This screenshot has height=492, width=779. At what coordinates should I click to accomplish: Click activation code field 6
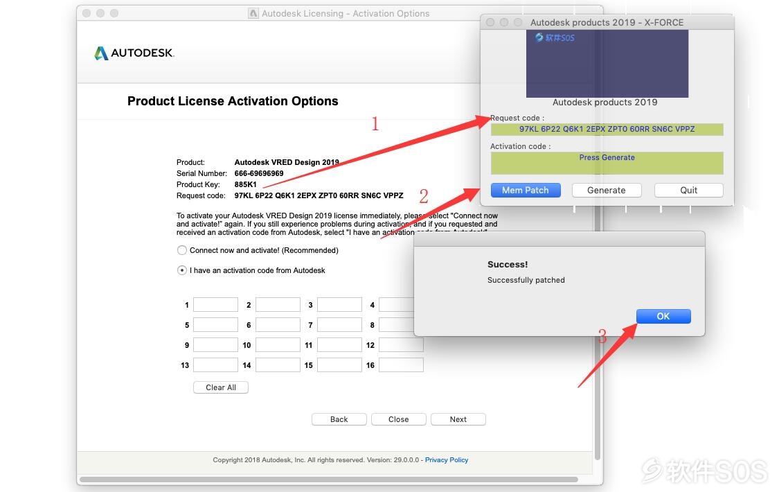278,324
